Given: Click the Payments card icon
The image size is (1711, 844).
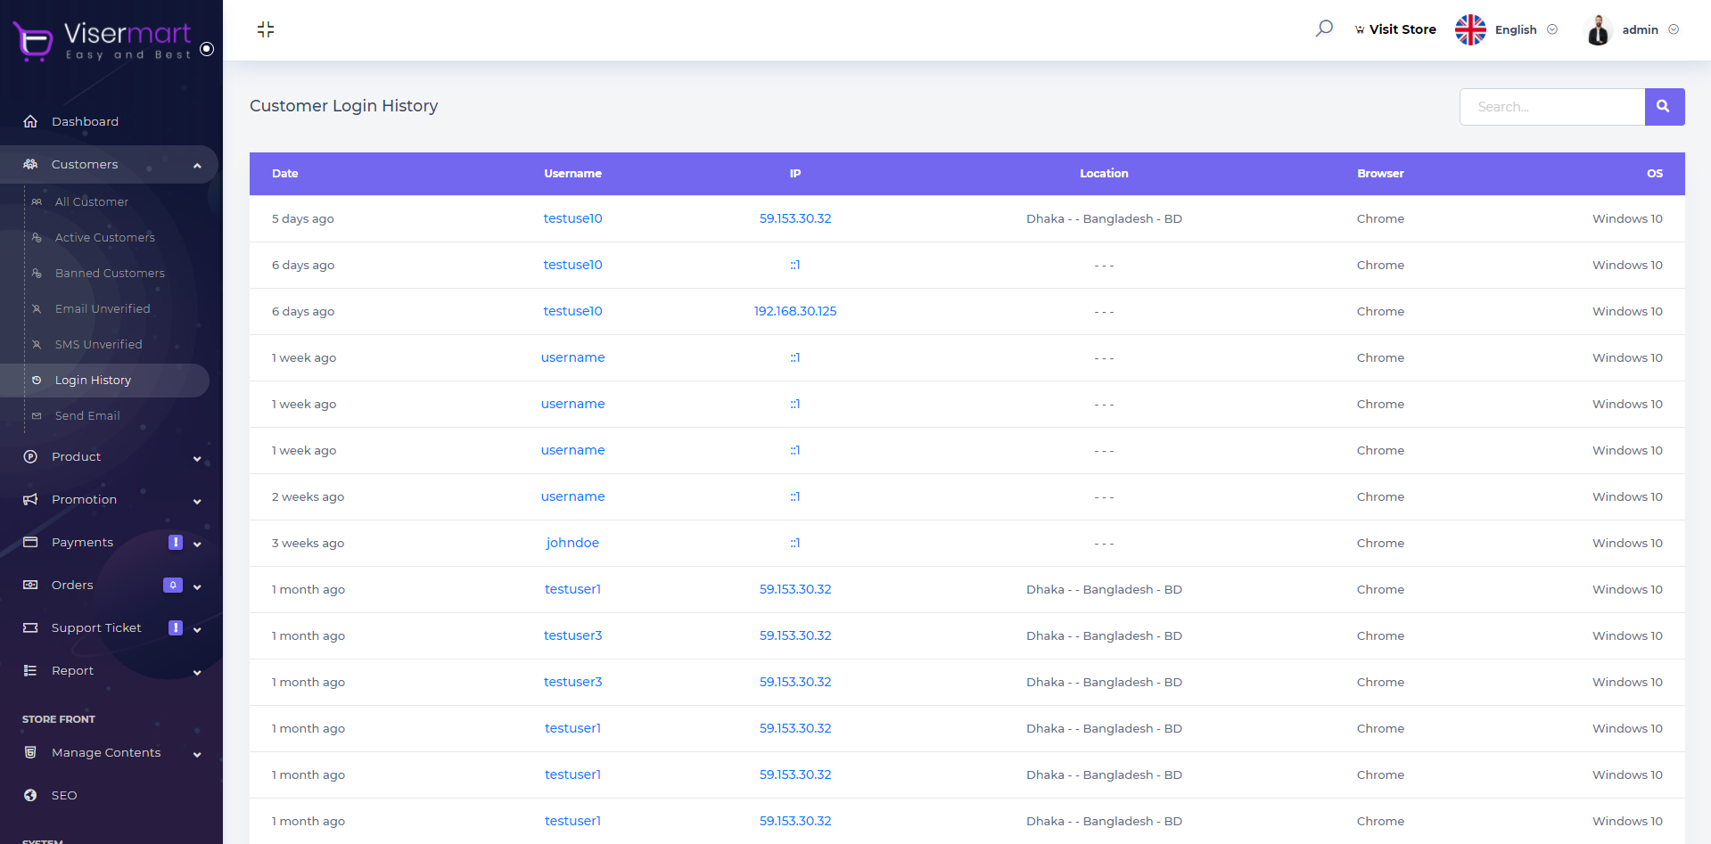Looking at the screenshot, I should [x=30, y=542].
